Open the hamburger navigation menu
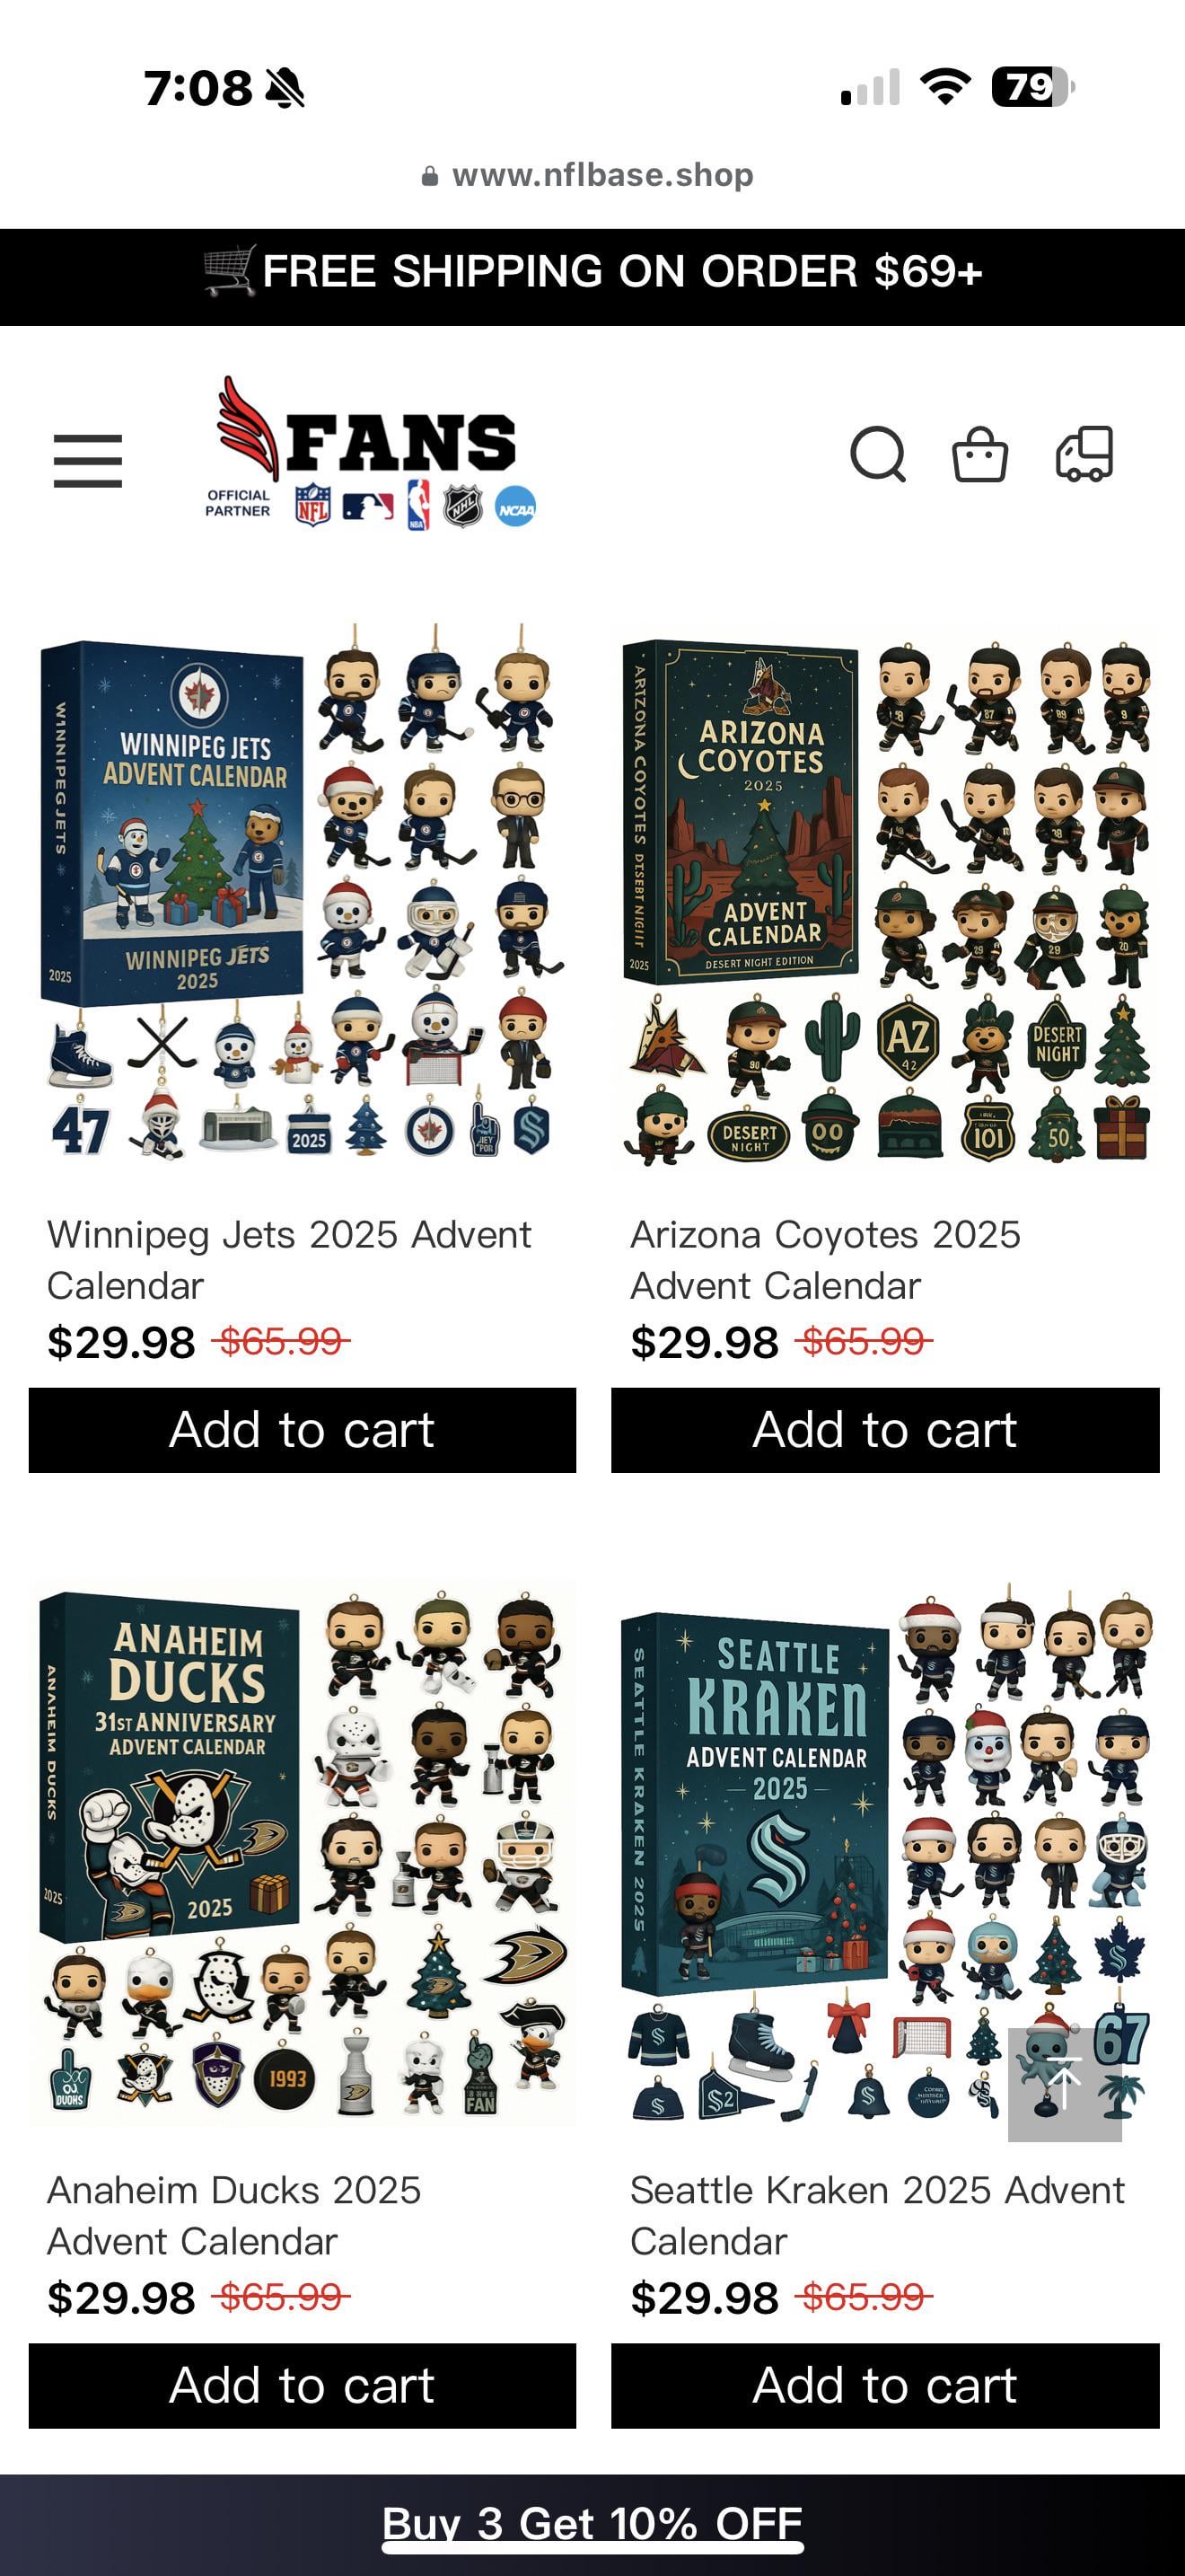The height and width of the screenshot is (2576, 1185). click(x=88, y=461)
